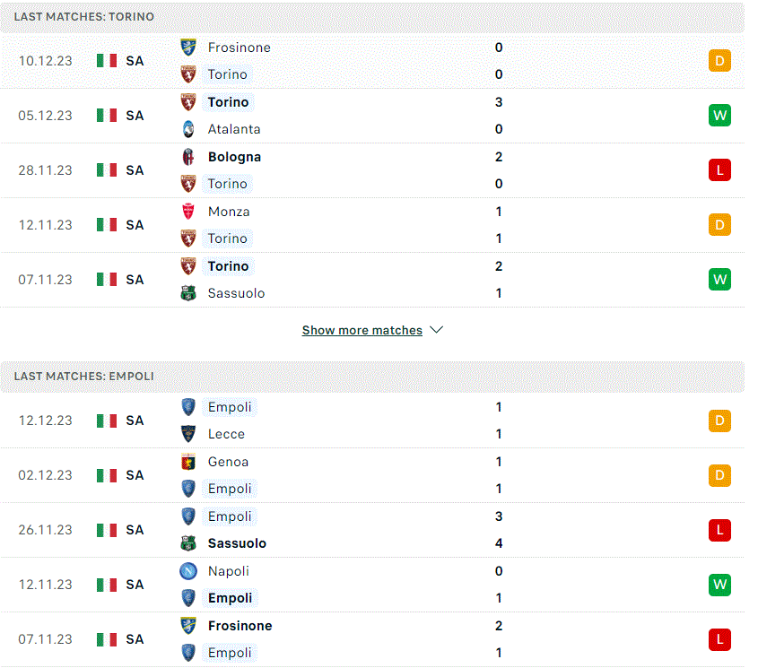This screenshot has height=668, width=758.
Task: Click the green W badge for Napoli-Empoli
Action: 719,585
